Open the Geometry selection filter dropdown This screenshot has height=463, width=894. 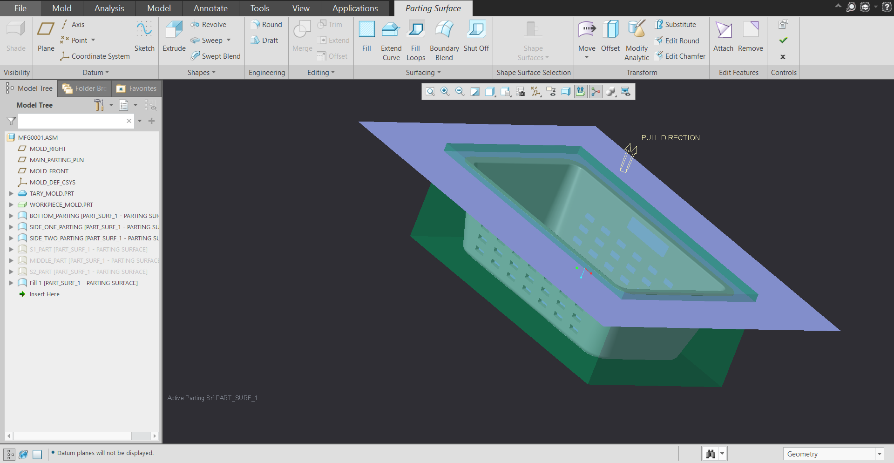coord(879,454)
